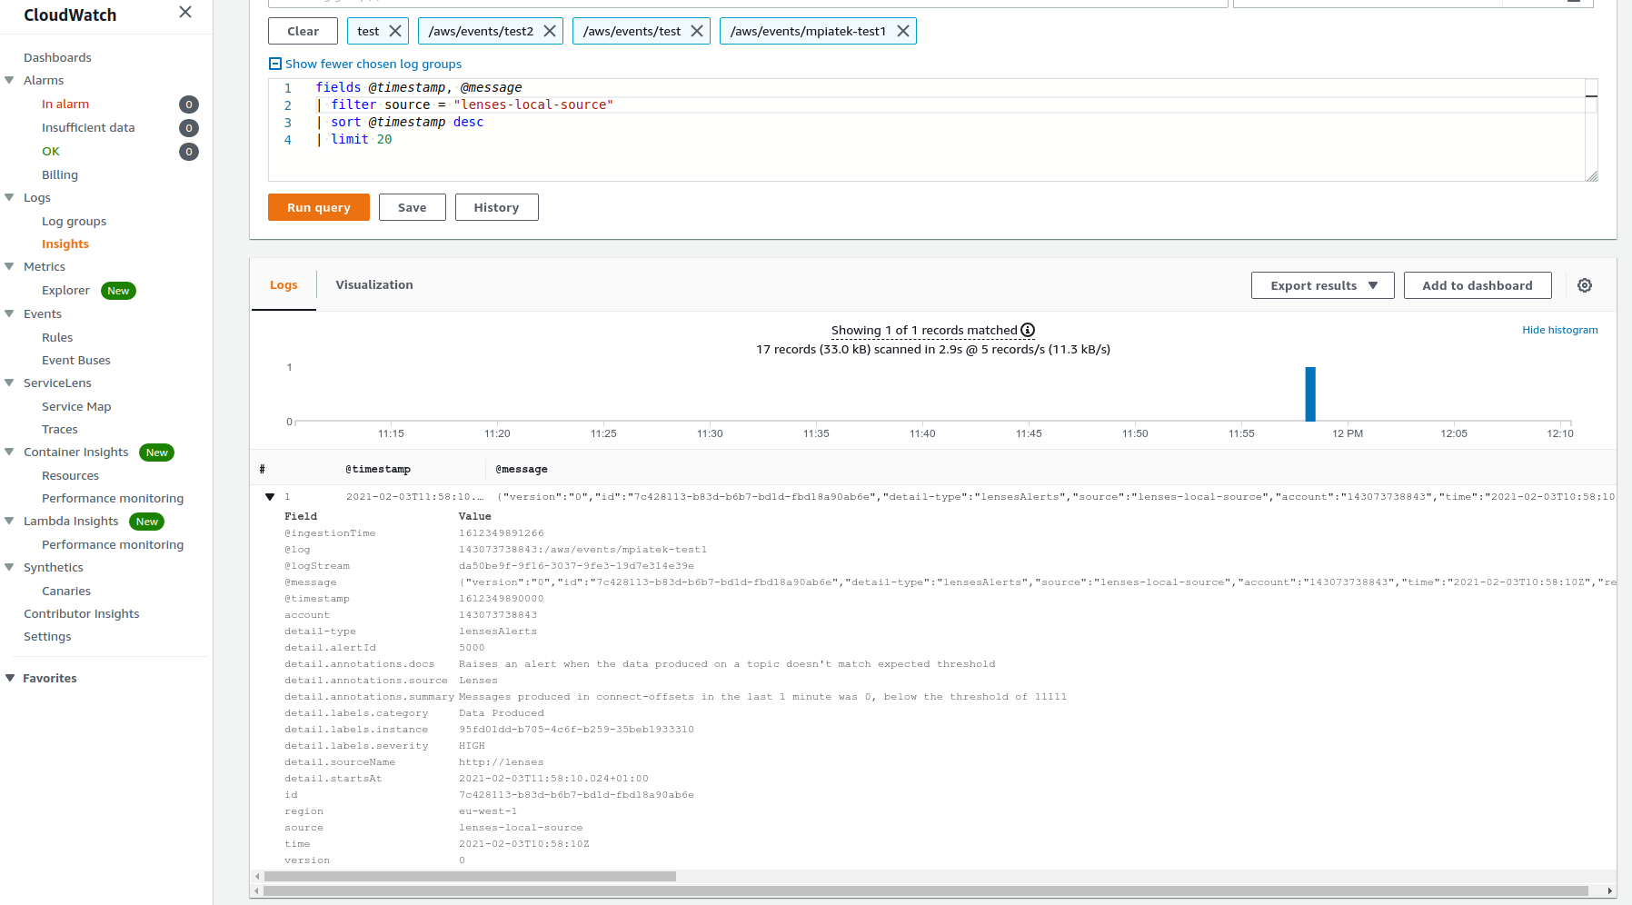Collapse the Alarms section in sidebar
The height and width of the screenshot is (905, 1632).
(x=9, y=80)
